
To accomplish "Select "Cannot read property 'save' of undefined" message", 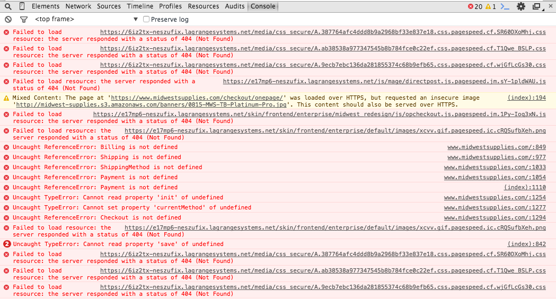I will click(x=153, y=244).
